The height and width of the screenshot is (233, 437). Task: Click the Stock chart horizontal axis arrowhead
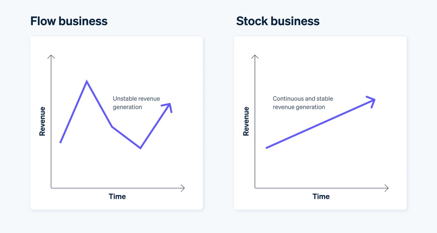pos(387,188)
